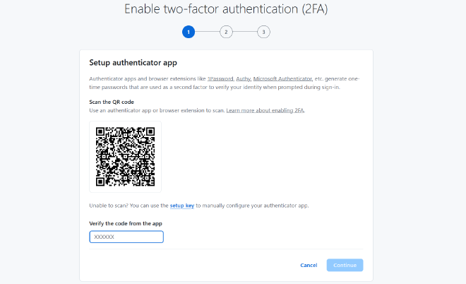Jump to step 2 circle
This screenshot has width=466, height=284.
click(226, 32)
